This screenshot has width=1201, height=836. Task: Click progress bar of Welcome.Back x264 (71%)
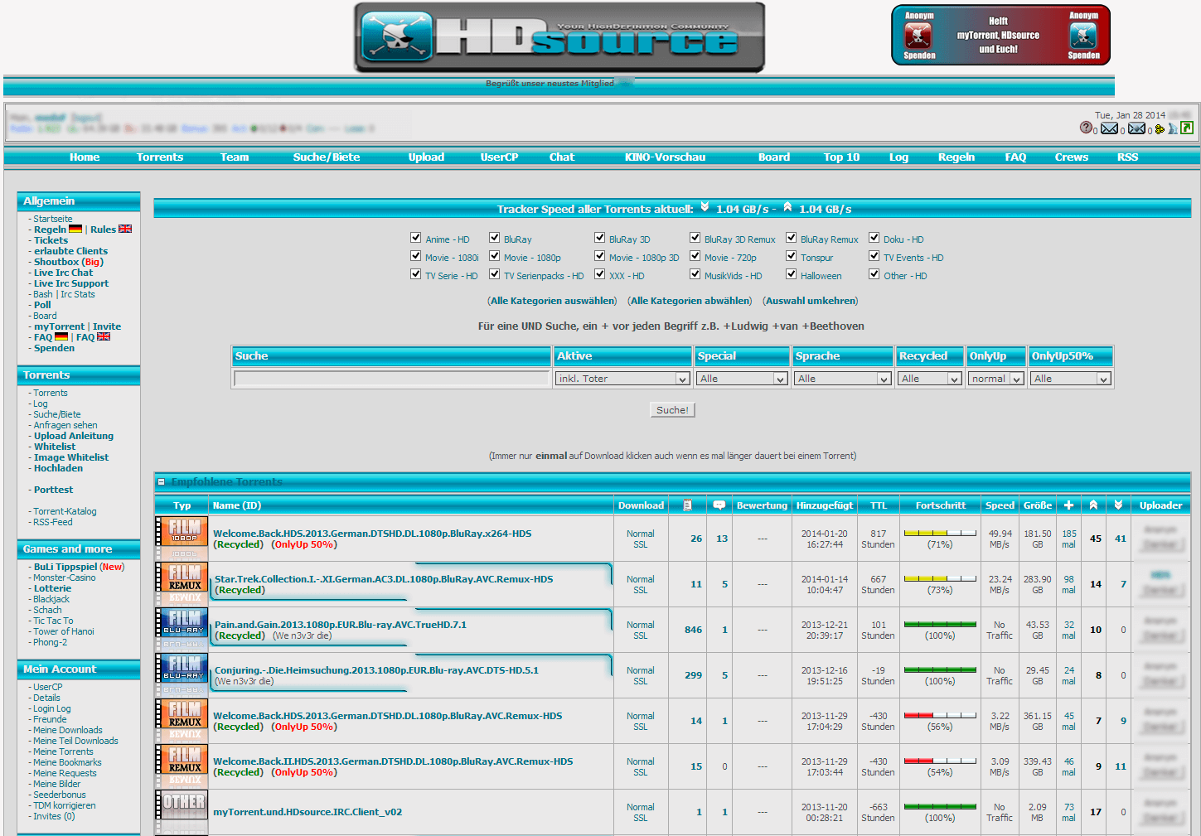pos(940,533)
